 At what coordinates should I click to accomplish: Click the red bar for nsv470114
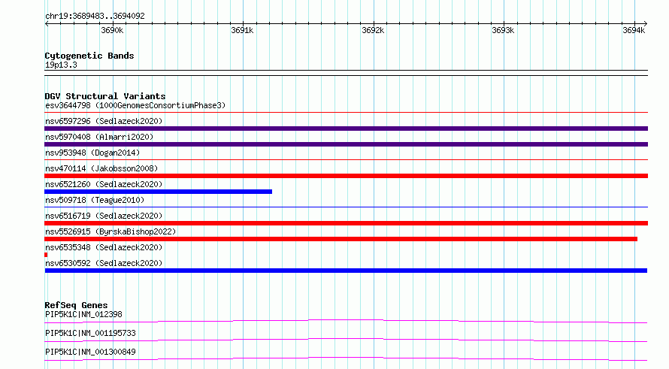pyautogui.click(x=346, y=176)
